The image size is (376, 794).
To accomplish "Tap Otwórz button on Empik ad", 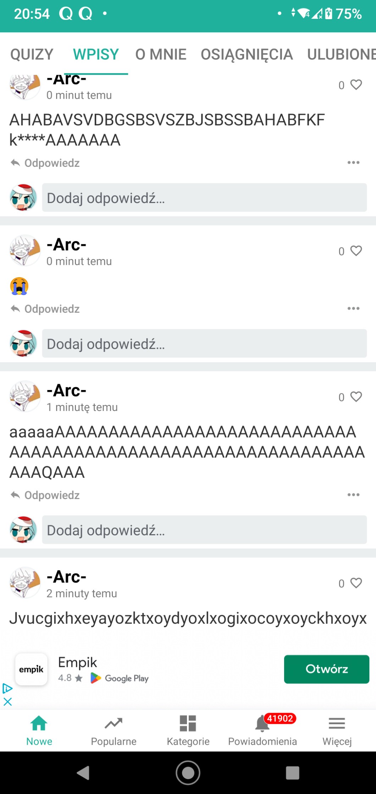I will point(327,669).
